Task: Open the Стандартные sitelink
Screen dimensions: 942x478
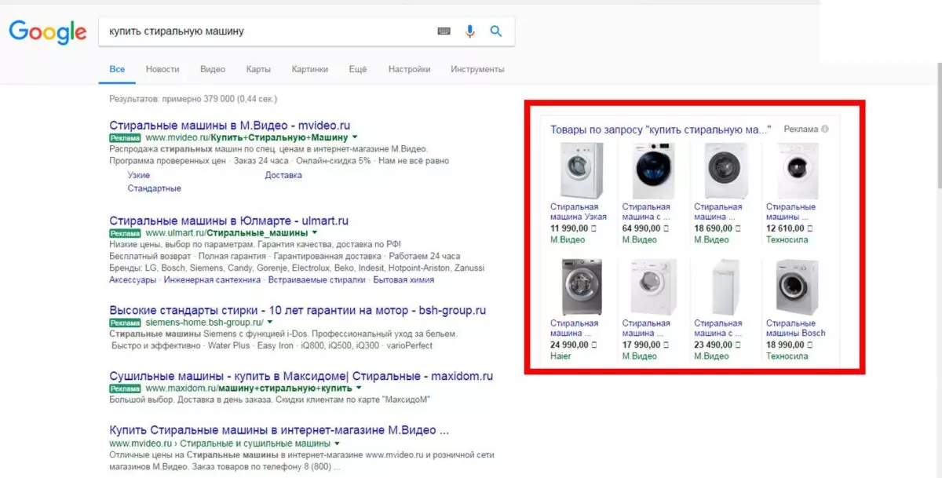Action: pos(155,188)
